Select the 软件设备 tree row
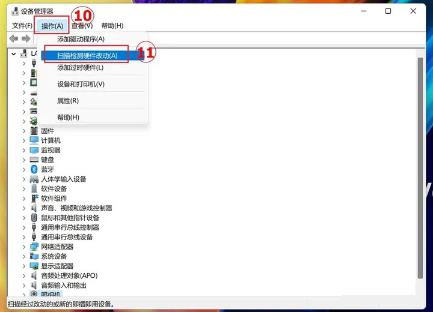The width and height of the screenshot is (433, 312). [54, 189]
